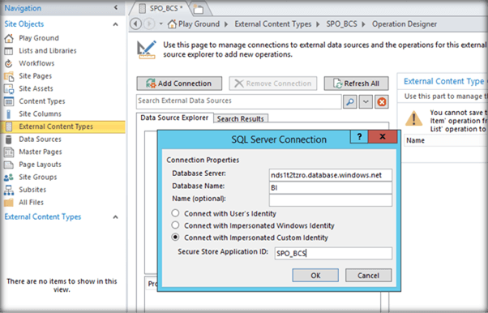The height and width of the screenshot is (313, 488).
Task: Go forward with the right arrow button
Action: (149, 24)
